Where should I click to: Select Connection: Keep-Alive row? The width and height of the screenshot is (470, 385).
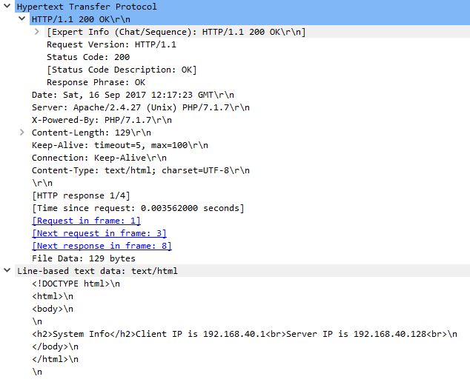point(99,158)
